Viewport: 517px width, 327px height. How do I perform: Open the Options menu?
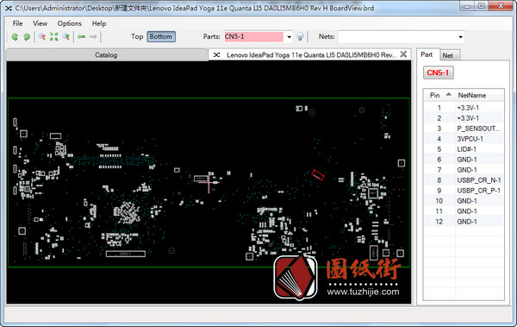click(x=69, y=23)
